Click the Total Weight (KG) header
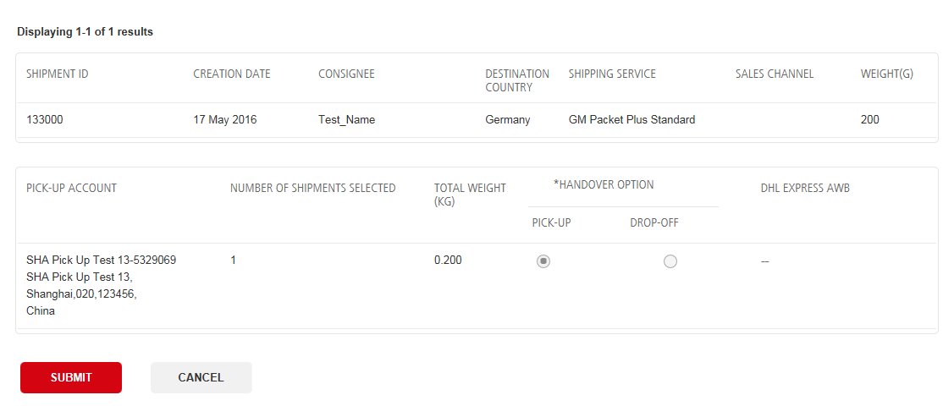 (470, 195)
